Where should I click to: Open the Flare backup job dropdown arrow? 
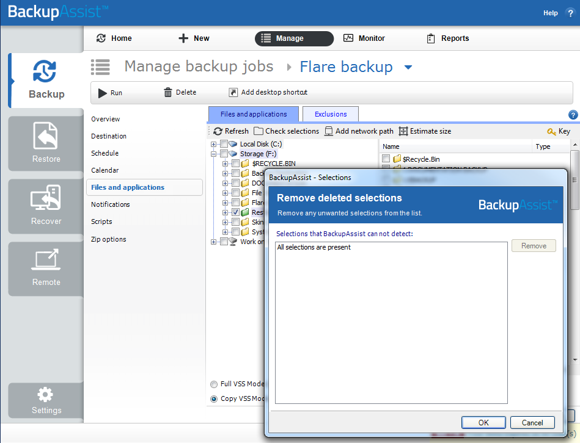pos(408,67)
